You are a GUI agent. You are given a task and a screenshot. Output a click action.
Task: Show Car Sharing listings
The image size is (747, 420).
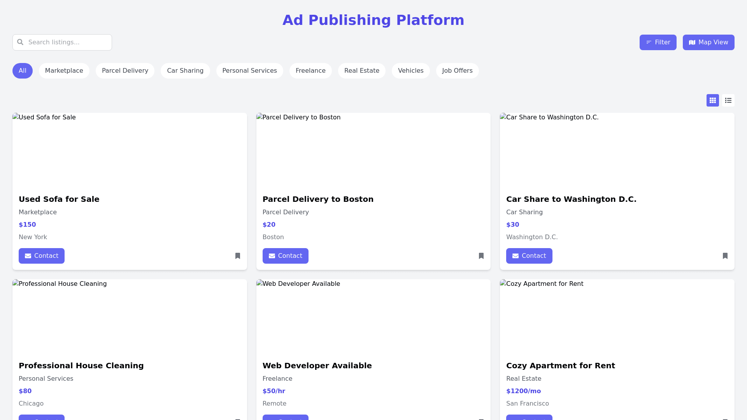[x=185, y=71]
